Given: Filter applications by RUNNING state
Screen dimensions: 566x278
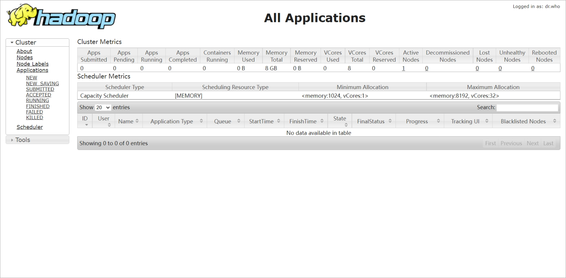Looking at the screenshot, I should click(x=37, y=100).
